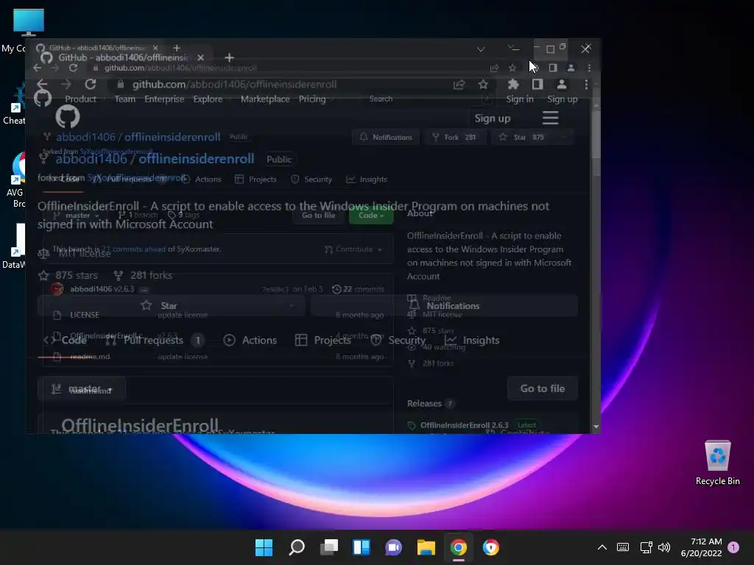
Task: Open the Enterprise navigation item
Action: tap(164, 99)
